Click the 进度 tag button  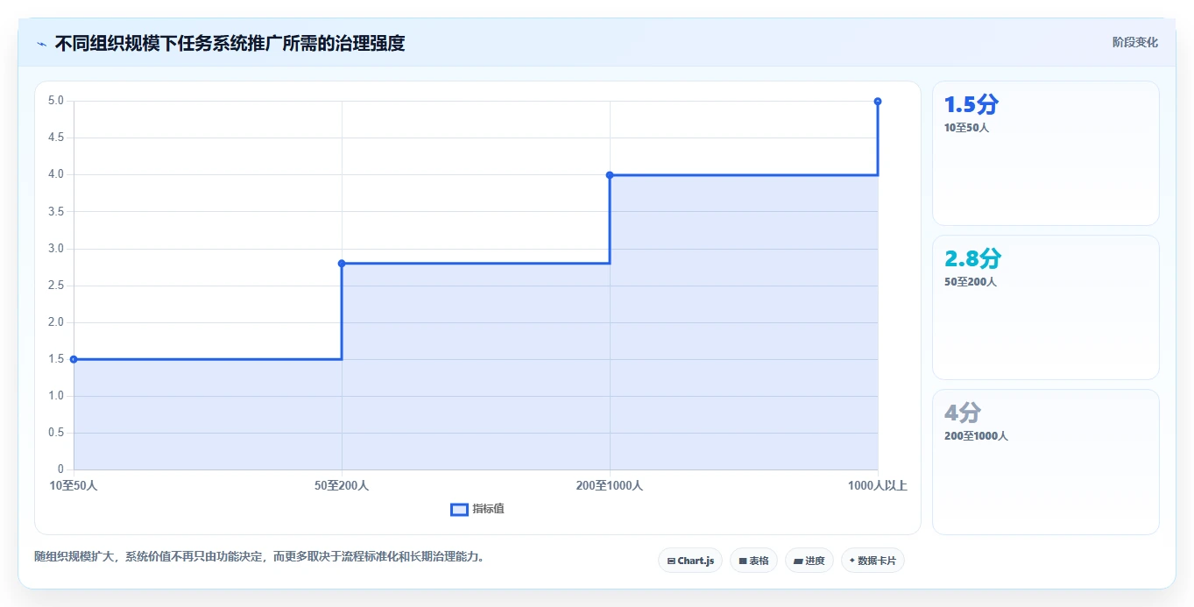click(x=809, y=561)
